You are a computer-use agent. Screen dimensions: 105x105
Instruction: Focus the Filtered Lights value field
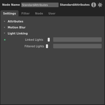pos(77,46)
